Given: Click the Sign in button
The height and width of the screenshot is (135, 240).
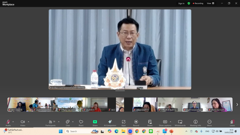Looking at the screenshot, I should pos(181,3).
